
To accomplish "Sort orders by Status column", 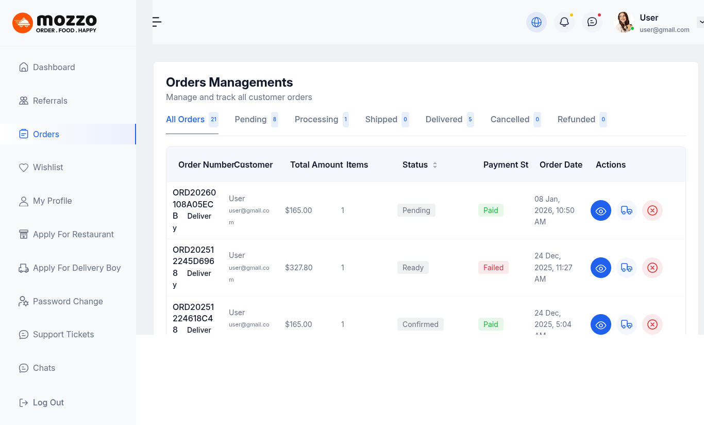I will [x=434, y=165].
